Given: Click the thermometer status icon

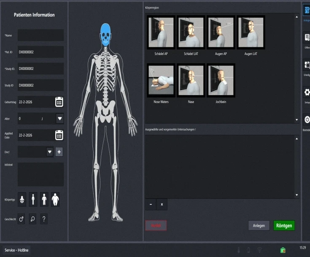Looking at the screenshot, I should [x=239, y=250].
